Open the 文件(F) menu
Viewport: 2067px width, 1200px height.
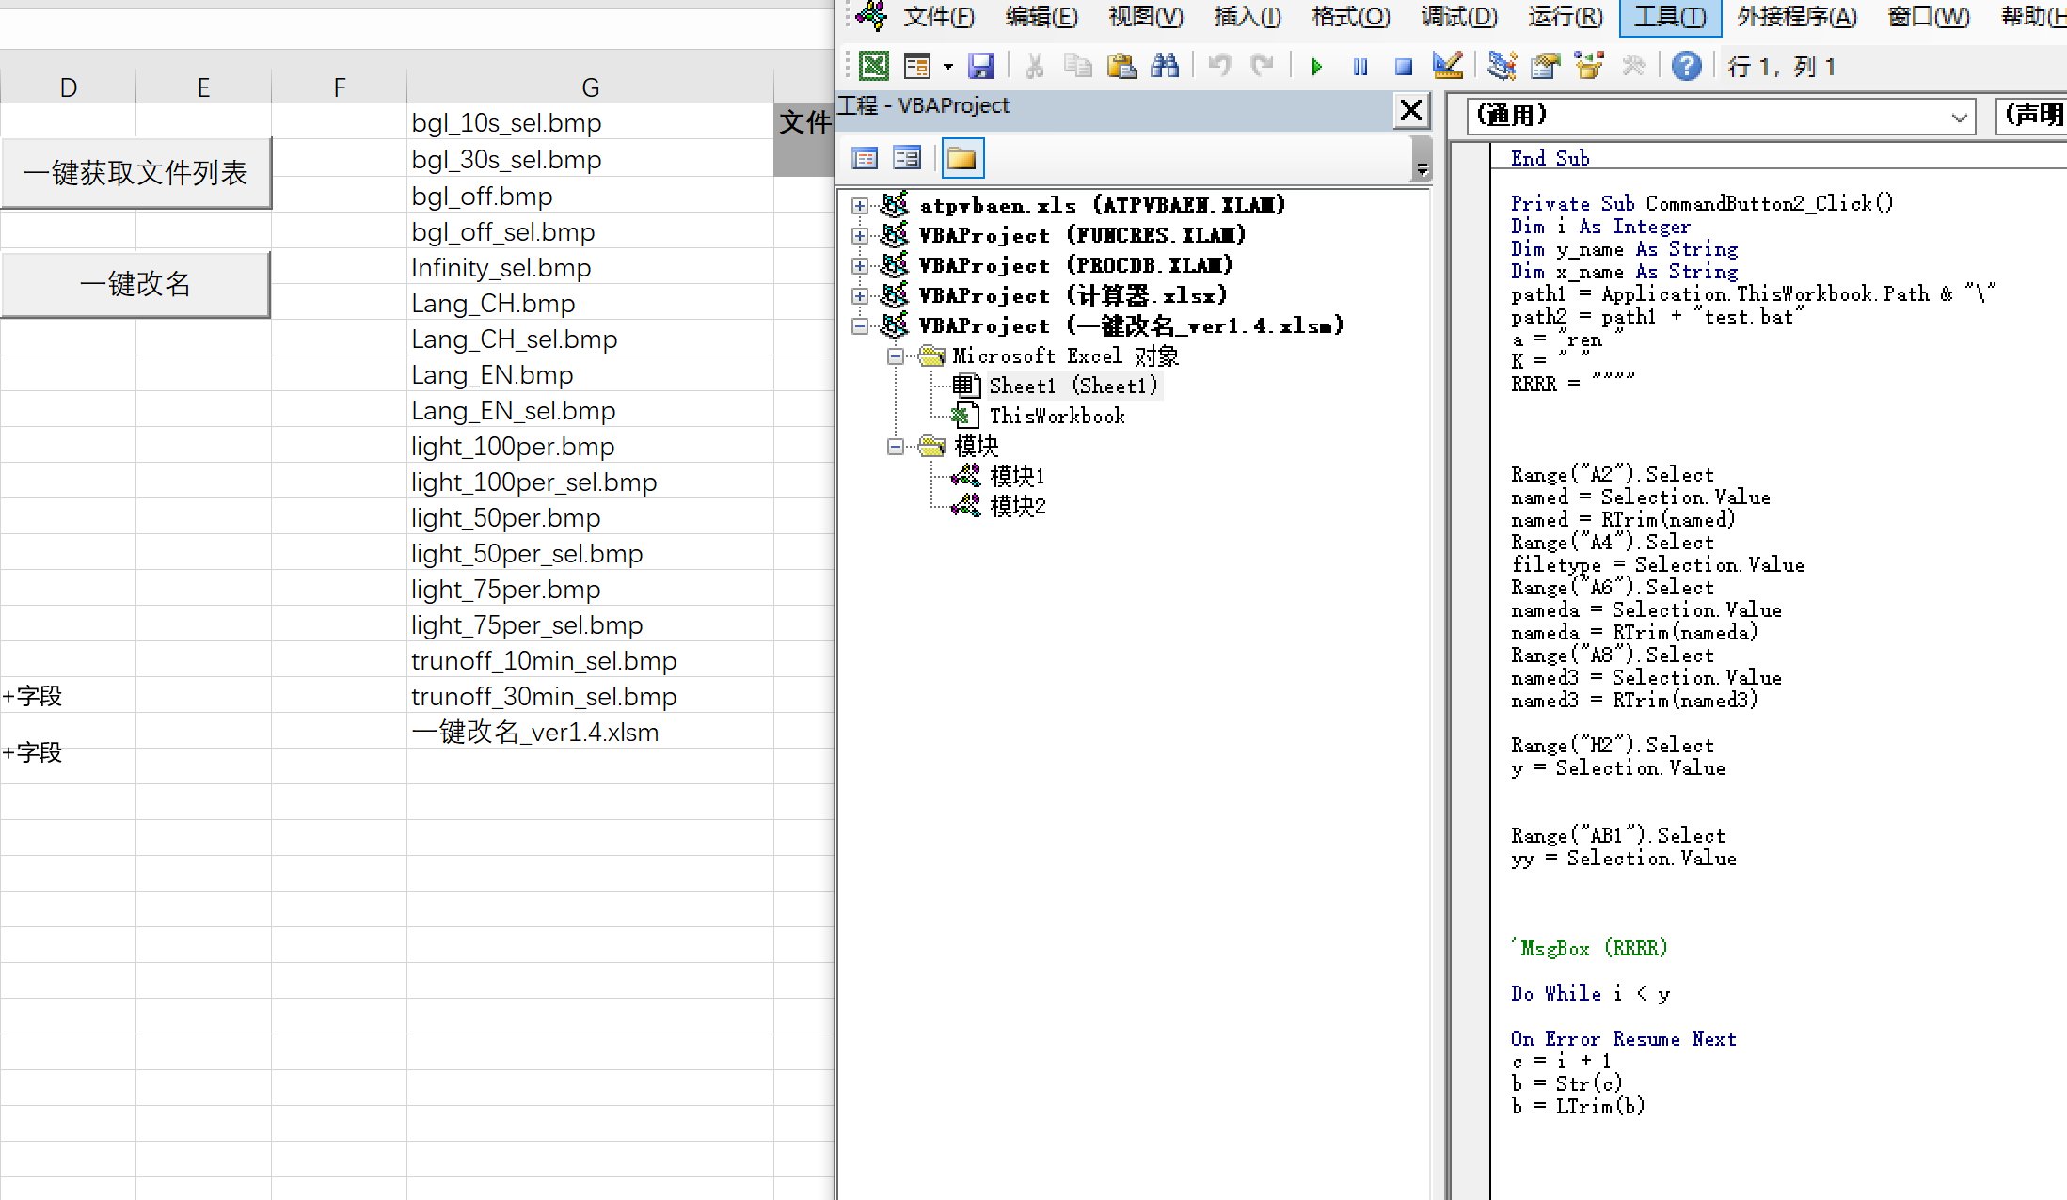[939, 17]
